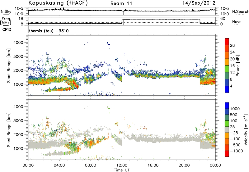Click the '28' tick on power scale
This screenshot has width=249, height=172.
(x=232, y=45)
